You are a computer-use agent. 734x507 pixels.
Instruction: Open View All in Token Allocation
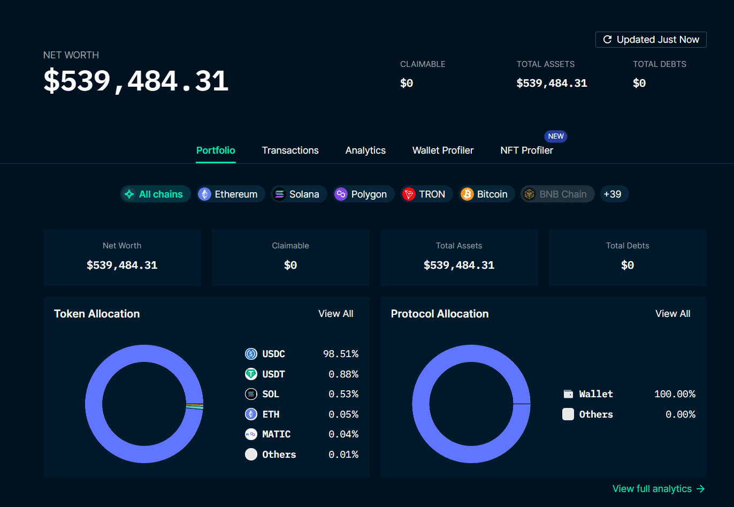coord(335,314)
